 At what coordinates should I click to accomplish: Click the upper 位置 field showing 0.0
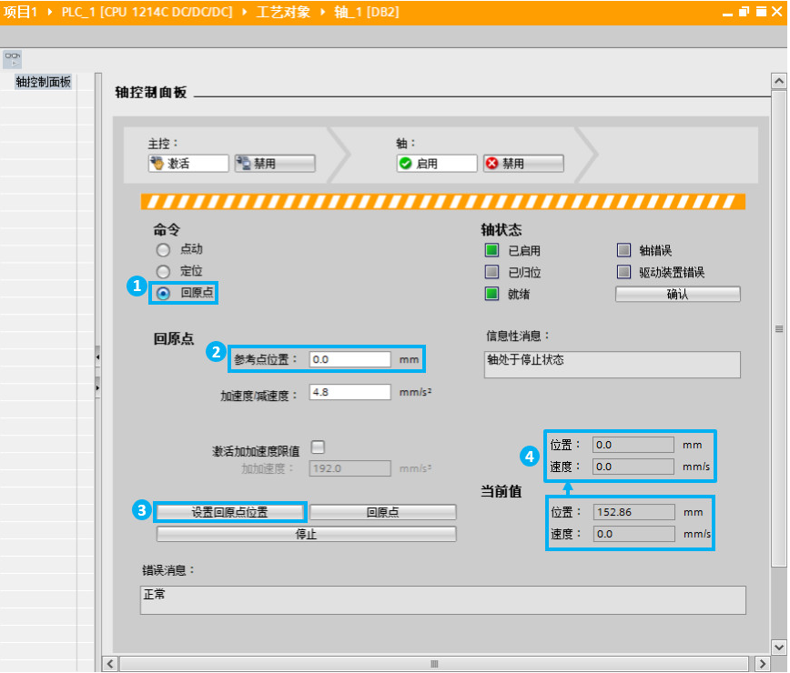coord(633,445)
